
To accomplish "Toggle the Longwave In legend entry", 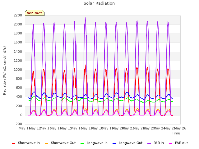I will [94, 143].
